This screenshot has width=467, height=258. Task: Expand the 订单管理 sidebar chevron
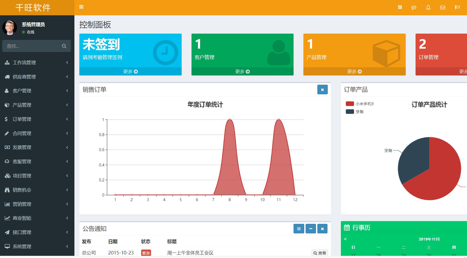[x=67, y=119]
